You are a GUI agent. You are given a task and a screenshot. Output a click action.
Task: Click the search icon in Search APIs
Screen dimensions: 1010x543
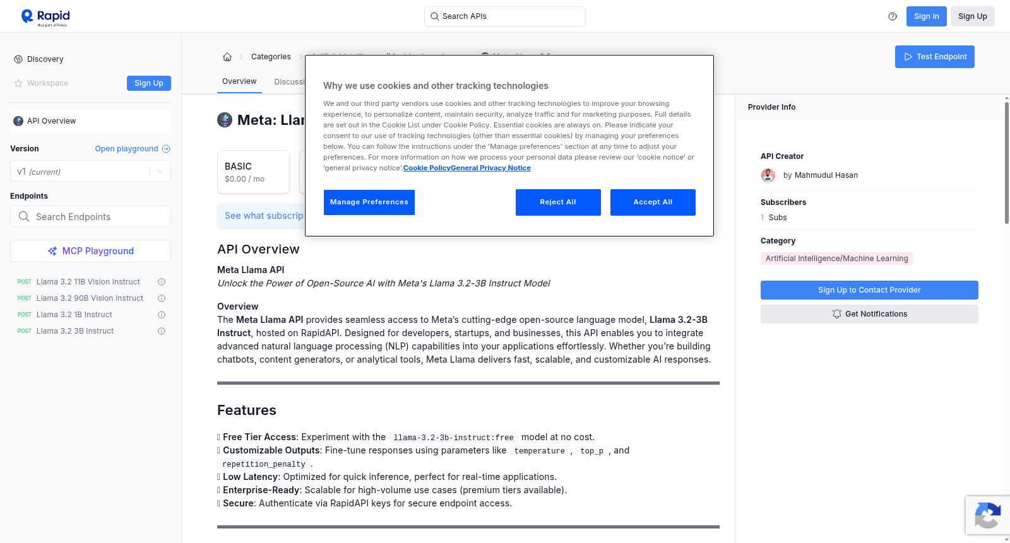(435, 16)
